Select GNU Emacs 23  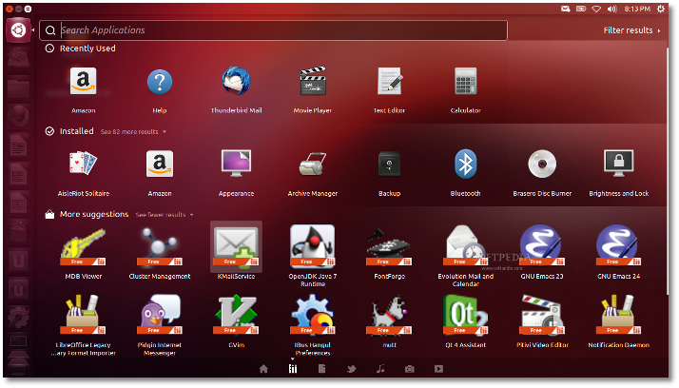coord(542,245)
